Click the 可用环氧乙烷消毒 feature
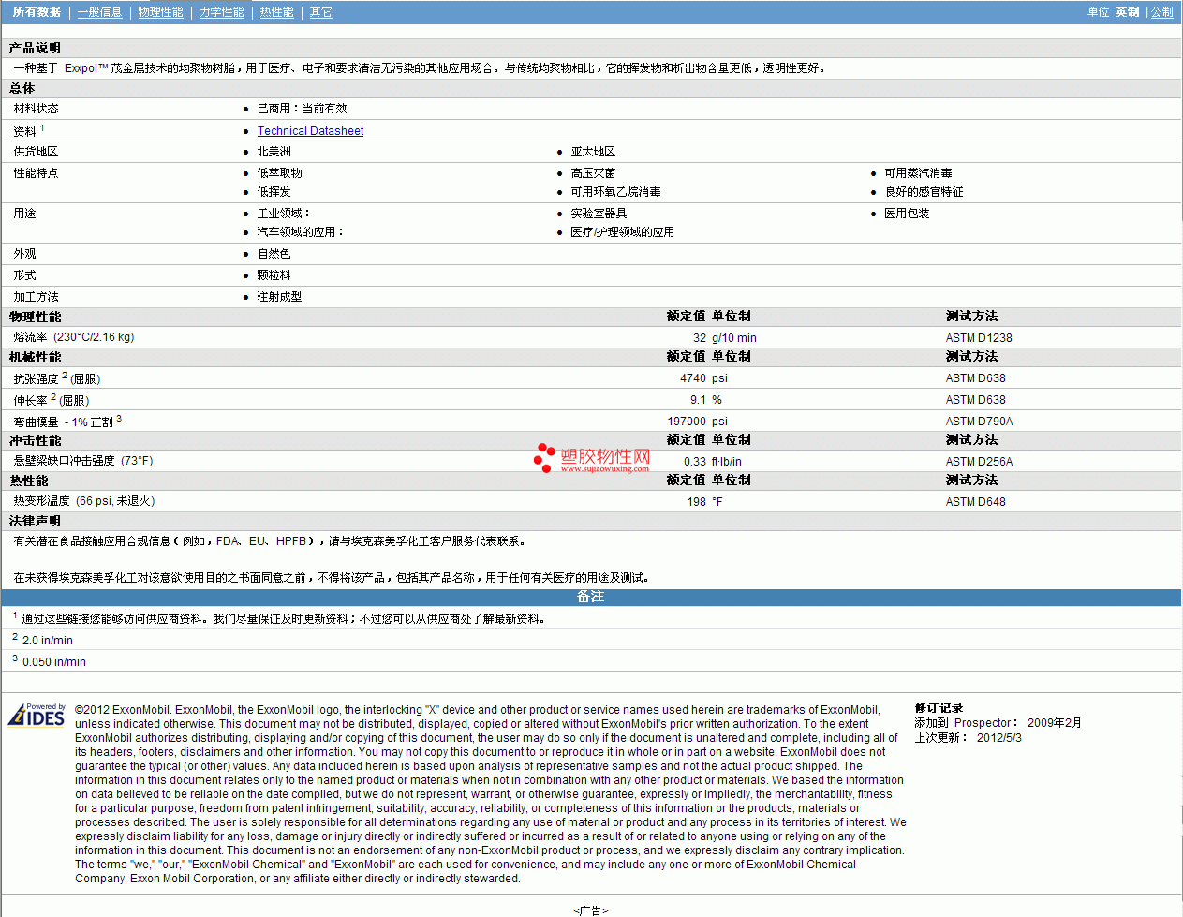Image resolution: width=1183 pixels, height=917 pixels. click(615, 192)
